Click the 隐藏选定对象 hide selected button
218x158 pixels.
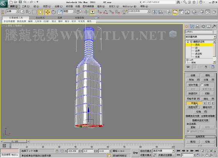(193, 116)
